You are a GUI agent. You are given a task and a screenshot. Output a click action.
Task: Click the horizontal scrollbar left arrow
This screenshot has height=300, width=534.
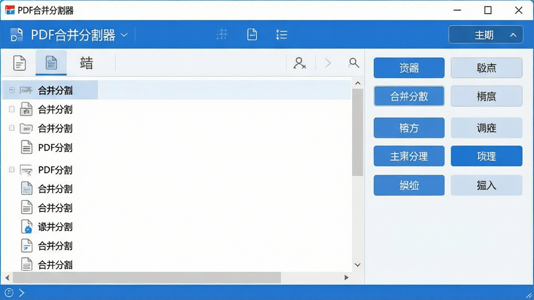pyautogui.click(x=7, y=278)
